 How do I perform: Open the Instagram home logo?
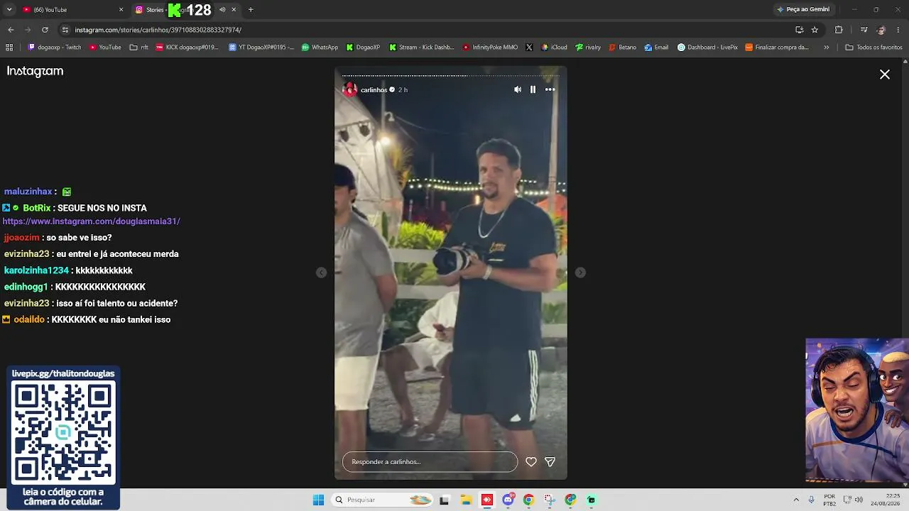(x=35, y=71)
